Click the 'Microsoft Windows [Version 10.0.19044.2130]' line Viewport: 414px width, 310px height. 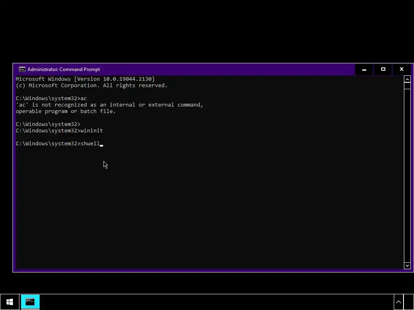[x=85, y=79]
